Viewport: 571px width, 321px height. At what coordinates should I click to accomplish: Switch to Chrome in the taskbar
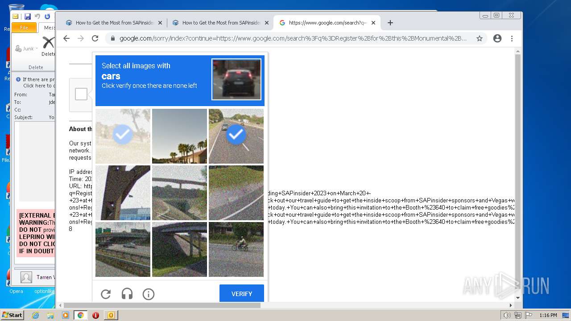tap(81, 315)
